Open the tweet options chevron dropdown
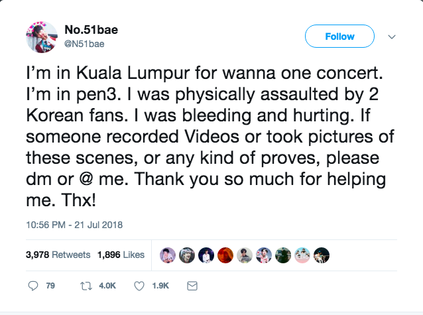 (x=391, y=36)
